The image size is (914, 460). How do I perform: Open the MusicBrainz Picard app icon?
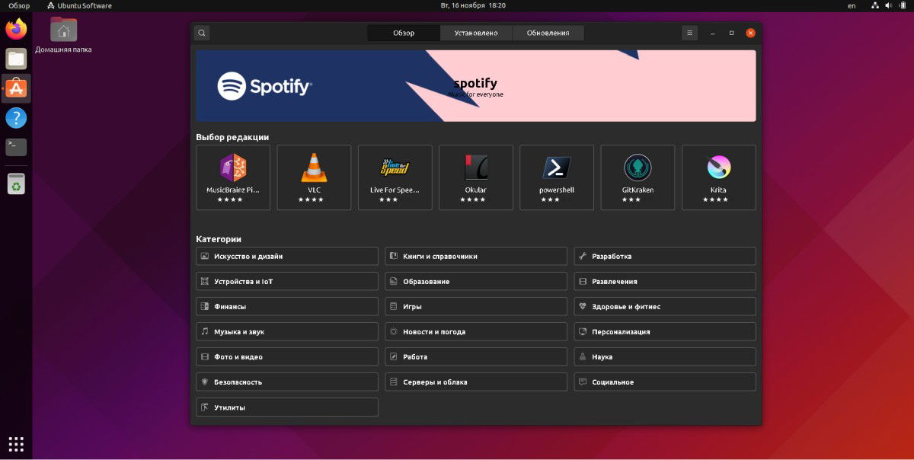(233, 167)
